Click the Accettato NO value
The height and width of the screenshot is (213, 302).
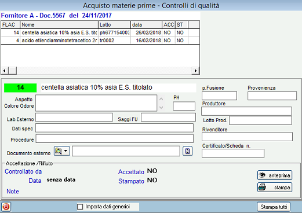pyautogui.click(x=152, y=171)
